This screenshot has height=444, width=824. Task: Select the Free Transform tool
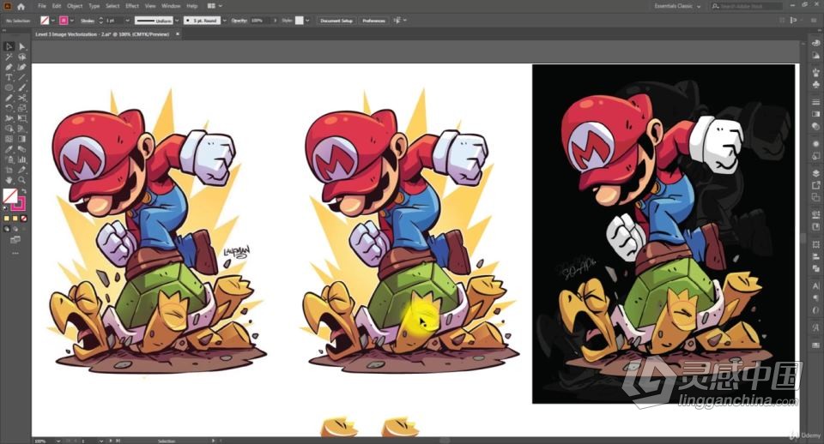[22, 118]
